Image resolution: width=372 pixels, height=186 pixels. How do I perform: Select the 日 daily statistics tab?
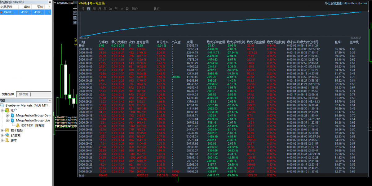[x=89, y=9]
